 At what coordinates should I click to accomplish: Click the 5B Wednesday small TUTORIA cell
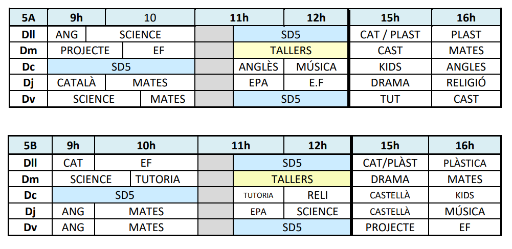point(258,195)
